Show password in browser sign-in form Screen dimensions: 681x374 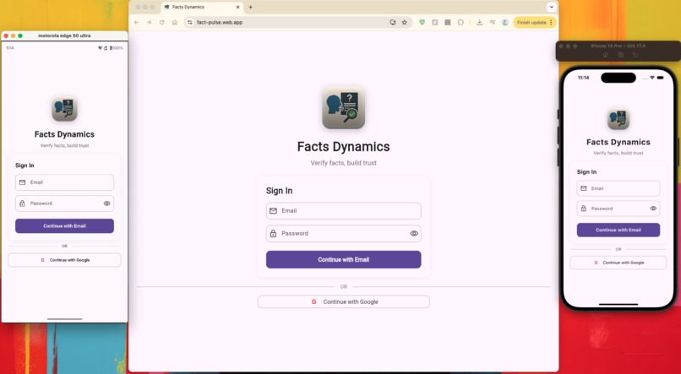[414, 233]
